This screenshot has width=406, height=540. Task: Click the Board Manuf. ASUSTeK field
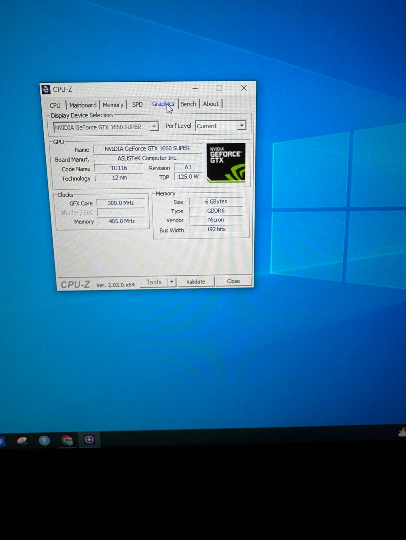[148, 158]
